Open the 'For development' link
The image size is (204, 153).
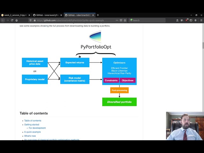click(37, 128)
